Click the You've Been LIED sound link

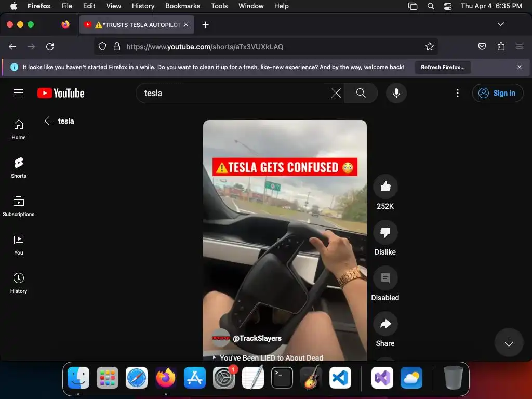click(271, 357)
